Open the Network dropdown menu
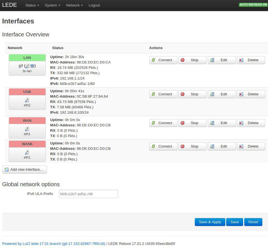This screenshot has height=248, width=268. 75,5
